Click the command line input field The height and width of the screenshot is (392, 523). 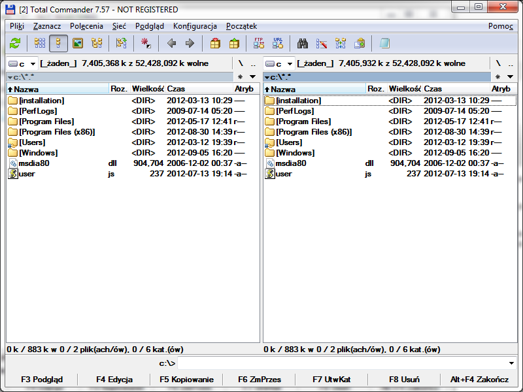click(342, 363)
